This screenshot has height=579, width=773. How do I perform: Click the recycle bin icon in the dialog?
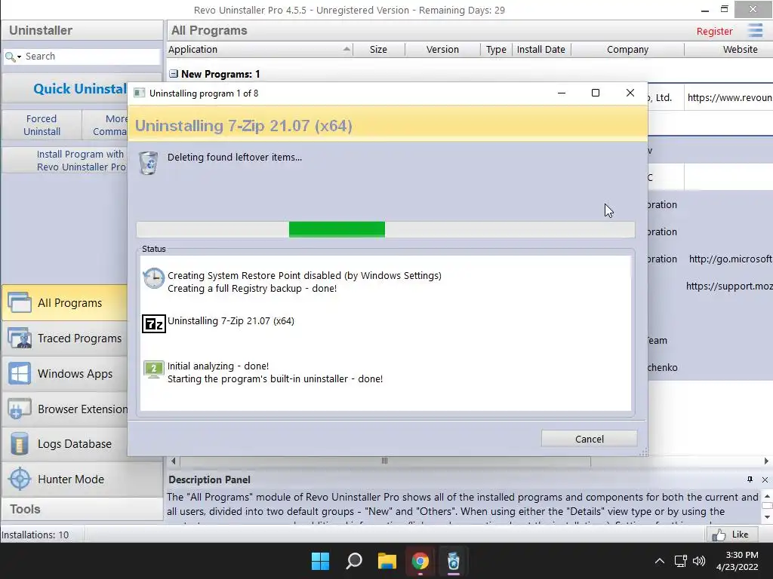pos(149,163)
